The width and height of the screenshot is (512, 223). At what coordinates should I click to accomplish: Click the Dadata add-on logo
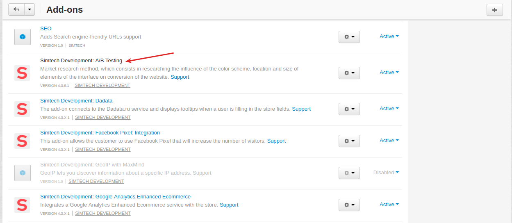pyautogui.click(x=22, y=109)
